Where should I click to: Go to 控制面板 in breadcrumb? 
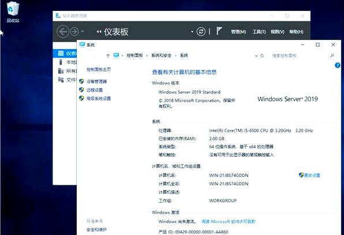[x=134, y=55]
